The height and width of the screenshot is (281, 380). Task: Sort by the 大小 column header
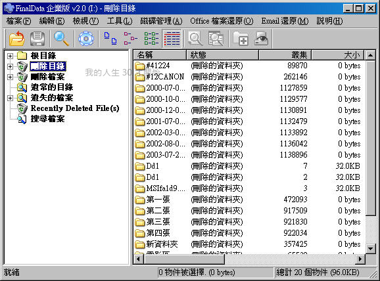(x=337, y=55)
